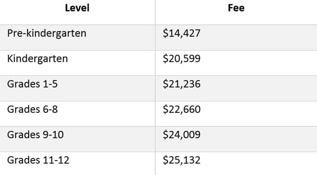Click the dollar sign before 14,427
Image resolution: width=317 pixels, height=175 pixels.
(x=165, y=33)
